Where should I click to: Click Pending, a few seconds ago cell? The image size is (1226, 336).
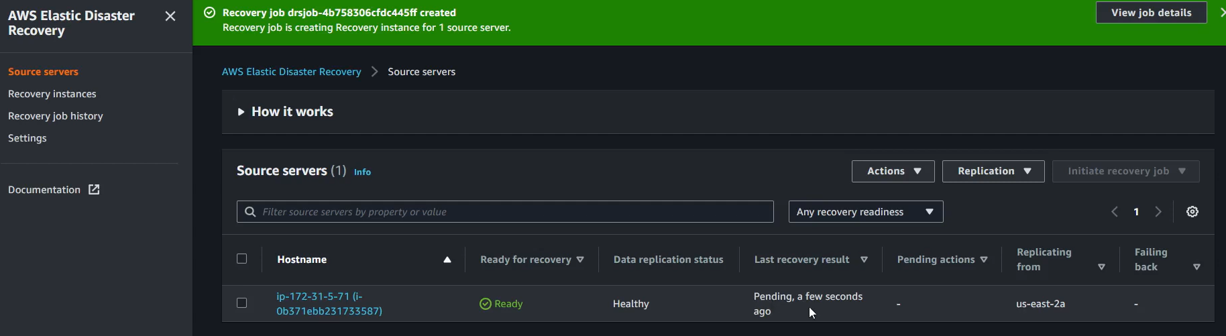click(808, 304)
